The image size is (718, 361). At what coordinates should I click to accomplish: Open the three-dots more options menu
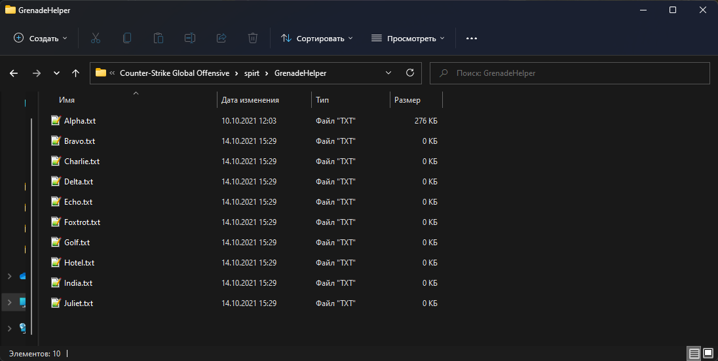coord(472,39)
